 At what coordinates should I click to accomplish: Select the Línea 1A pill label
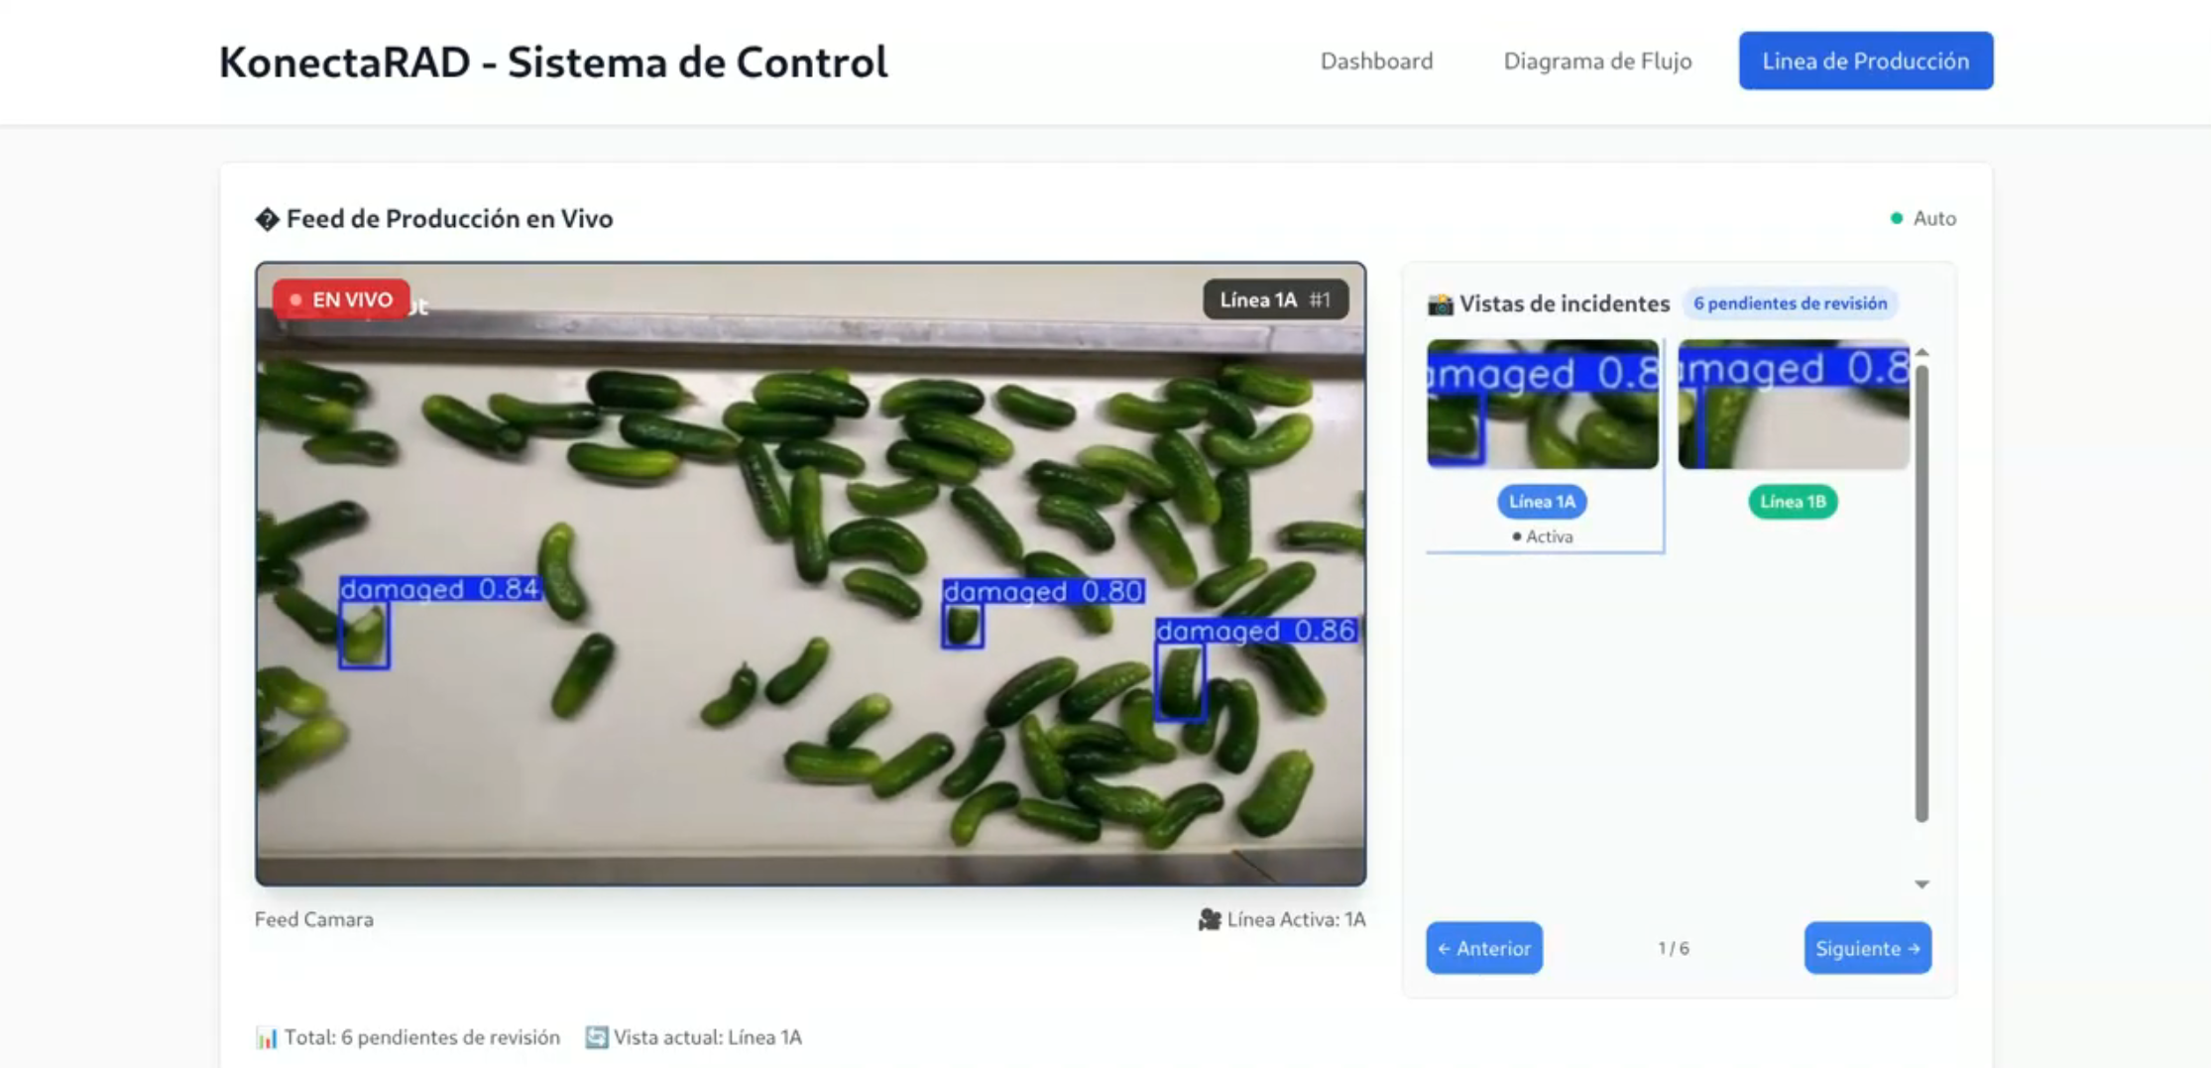1542,502
